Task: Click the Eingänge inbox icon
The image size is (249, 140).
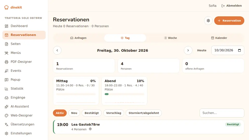Action: (6, 98)
